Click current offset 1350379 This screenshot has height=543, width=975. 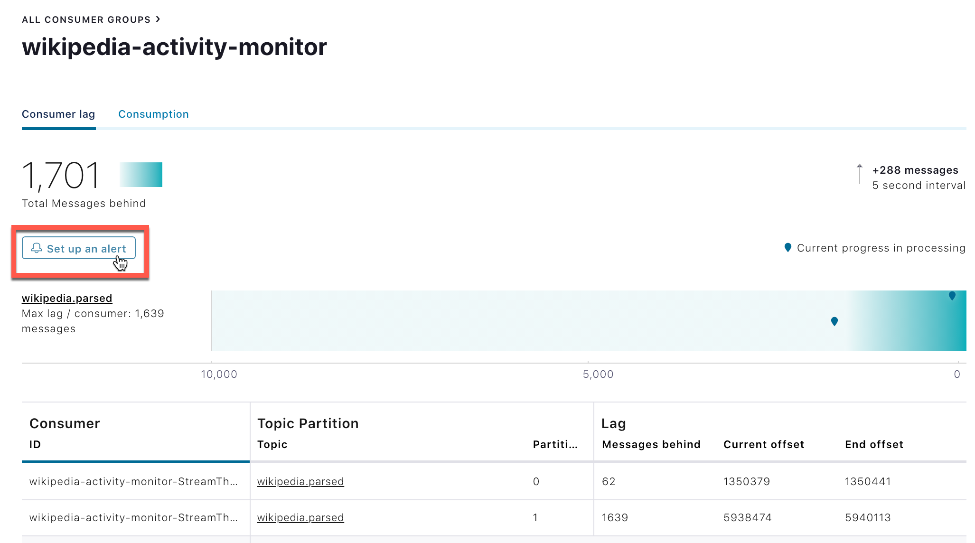747,481
